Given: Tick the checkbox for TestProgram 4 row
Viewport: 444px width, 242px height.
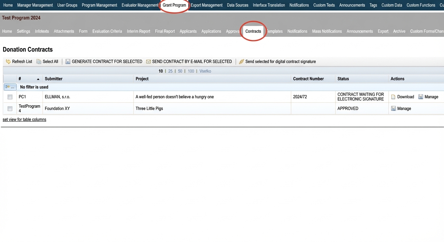Looking at the screenshot, I should (10, 108).
